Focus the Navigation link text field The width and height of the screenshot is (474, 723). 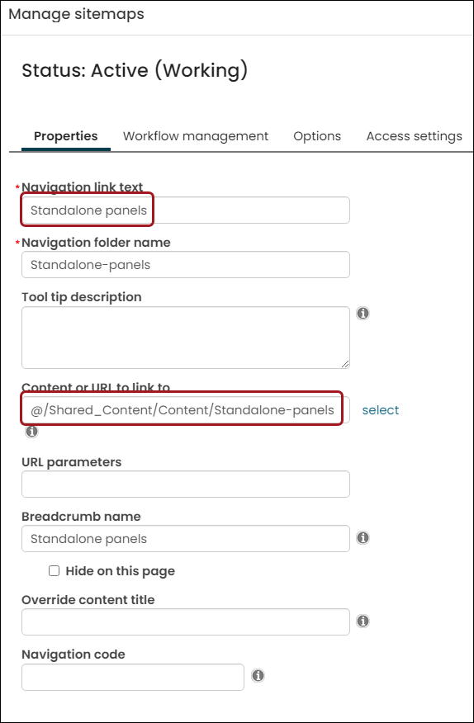[186, 210]
